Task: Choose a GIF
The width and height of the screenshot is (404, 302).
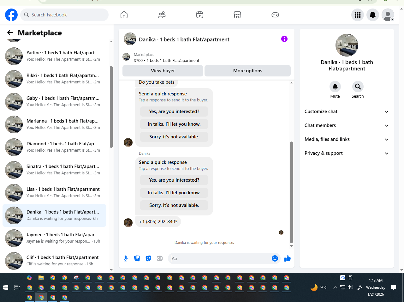Action: [x=160, y=258]
